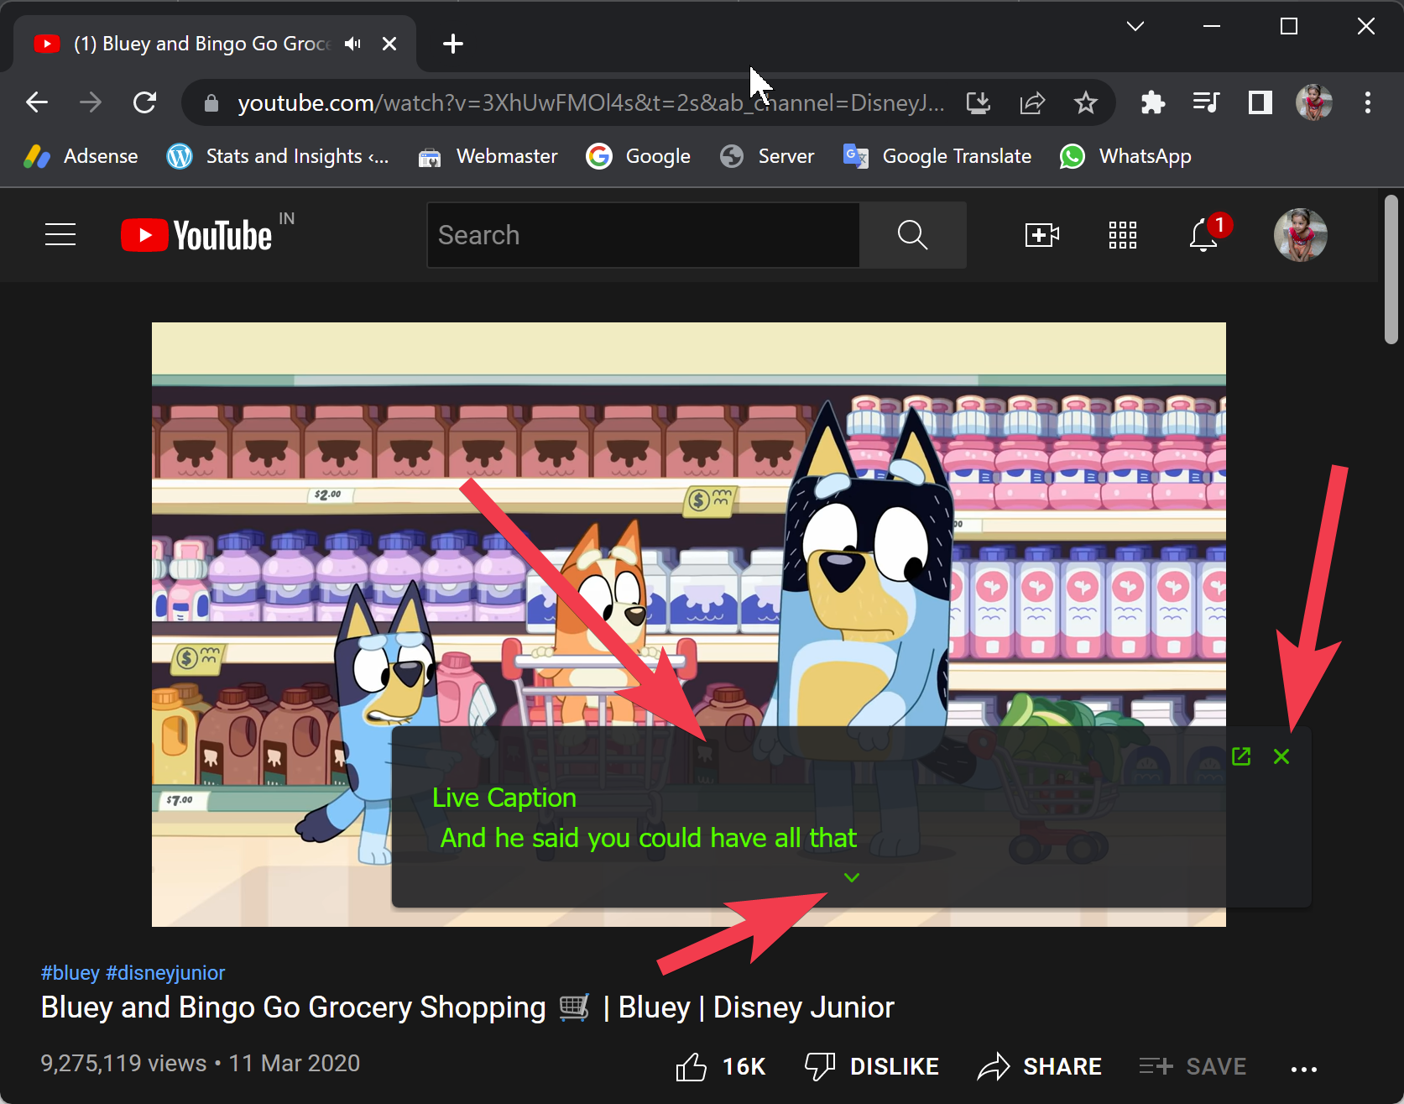The height and width of the screenshot is (1104, 1404).
Task: Open Chrome three-dot menu
Action: tap(1368, 102)
